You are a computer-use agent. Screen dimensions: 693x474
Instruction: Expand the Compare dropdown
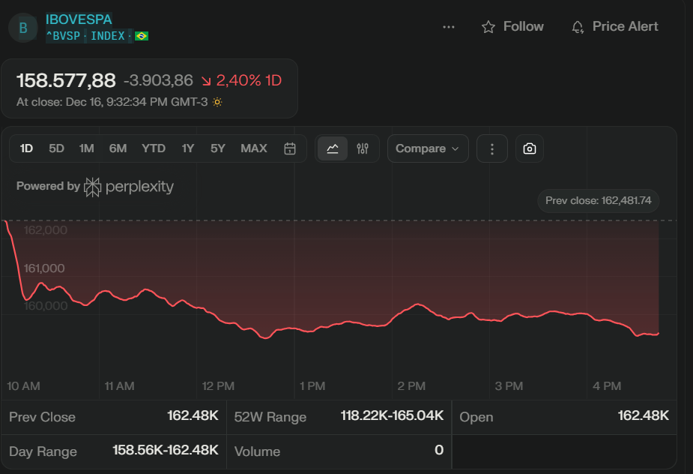pyautogui.click(x=427, y=148)
